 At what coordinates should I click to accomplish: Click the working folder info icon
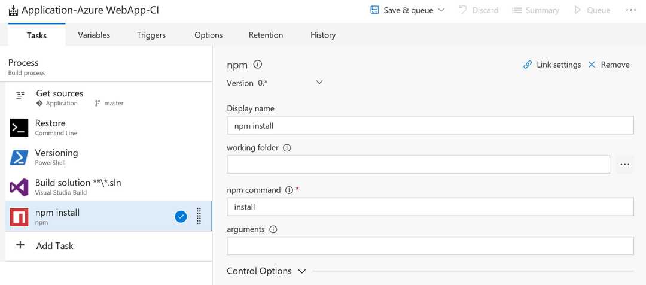pos(287,148)
